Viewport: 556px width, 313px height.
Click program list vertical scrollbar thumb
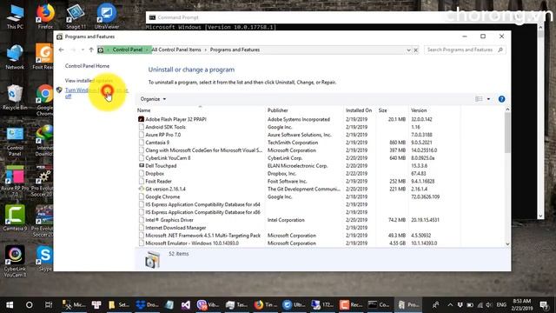507,133
